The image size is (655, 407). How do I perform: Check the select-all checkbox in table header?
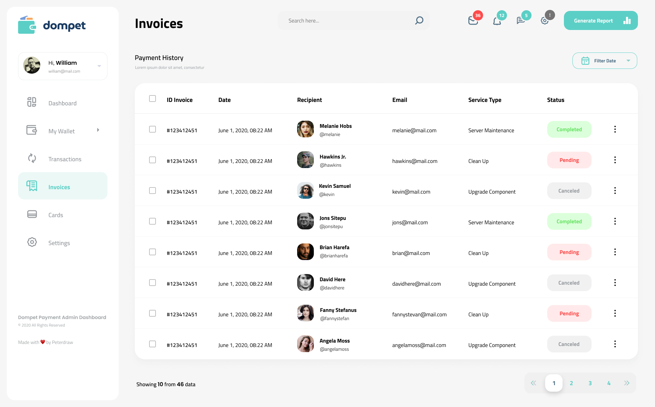(x=152, y=99)
